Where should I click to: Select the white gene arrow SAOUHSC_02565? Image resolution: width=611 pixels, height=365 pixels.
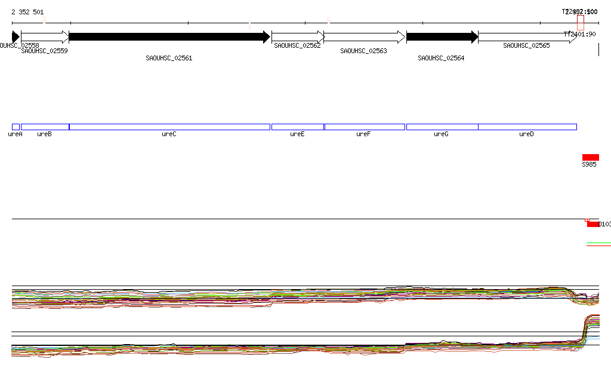tap(527, 37)
